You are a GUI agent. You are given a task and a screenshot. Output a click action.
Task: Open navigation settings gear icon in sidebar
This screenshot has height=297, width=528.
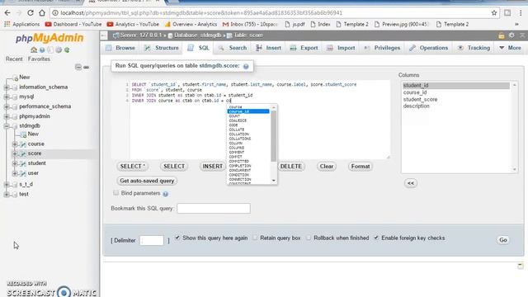point(59,49)
